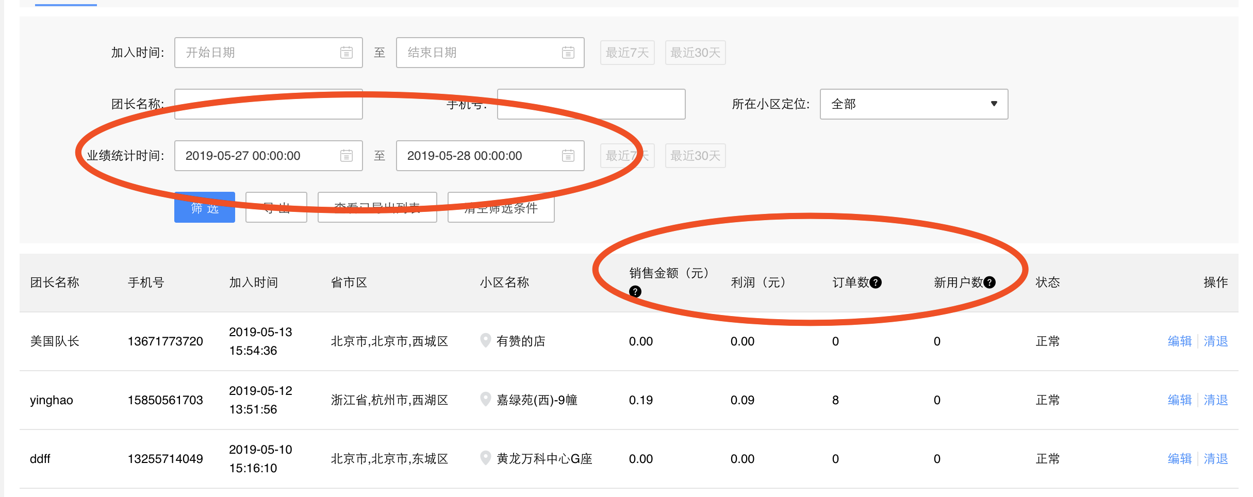This screenshot has width=1253, height=497.
Task: Click 最近7天 button for join time
Action: pos(627,53)
